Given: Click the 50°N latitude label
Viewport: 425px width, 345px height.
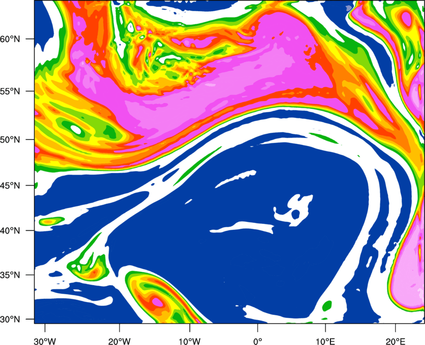Looking at the screenshot, I should pos(10,140).
